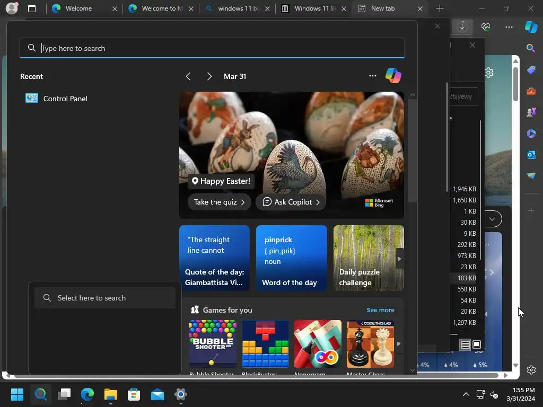The width and height of the screenshot is (543, 407).
Task: Click the taskbar Search icon
Action: click(x=40, y=394)
